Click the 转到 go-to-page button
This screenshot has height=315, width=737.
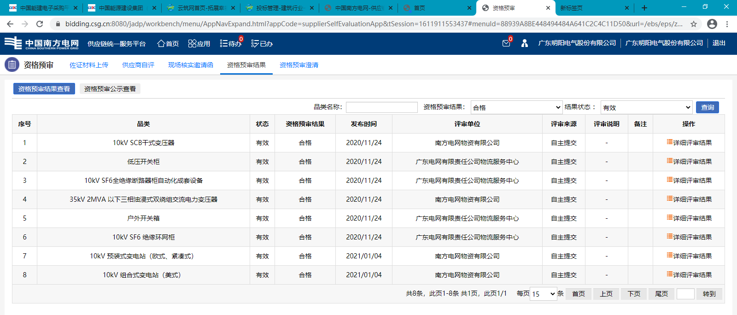coord(709,294)
